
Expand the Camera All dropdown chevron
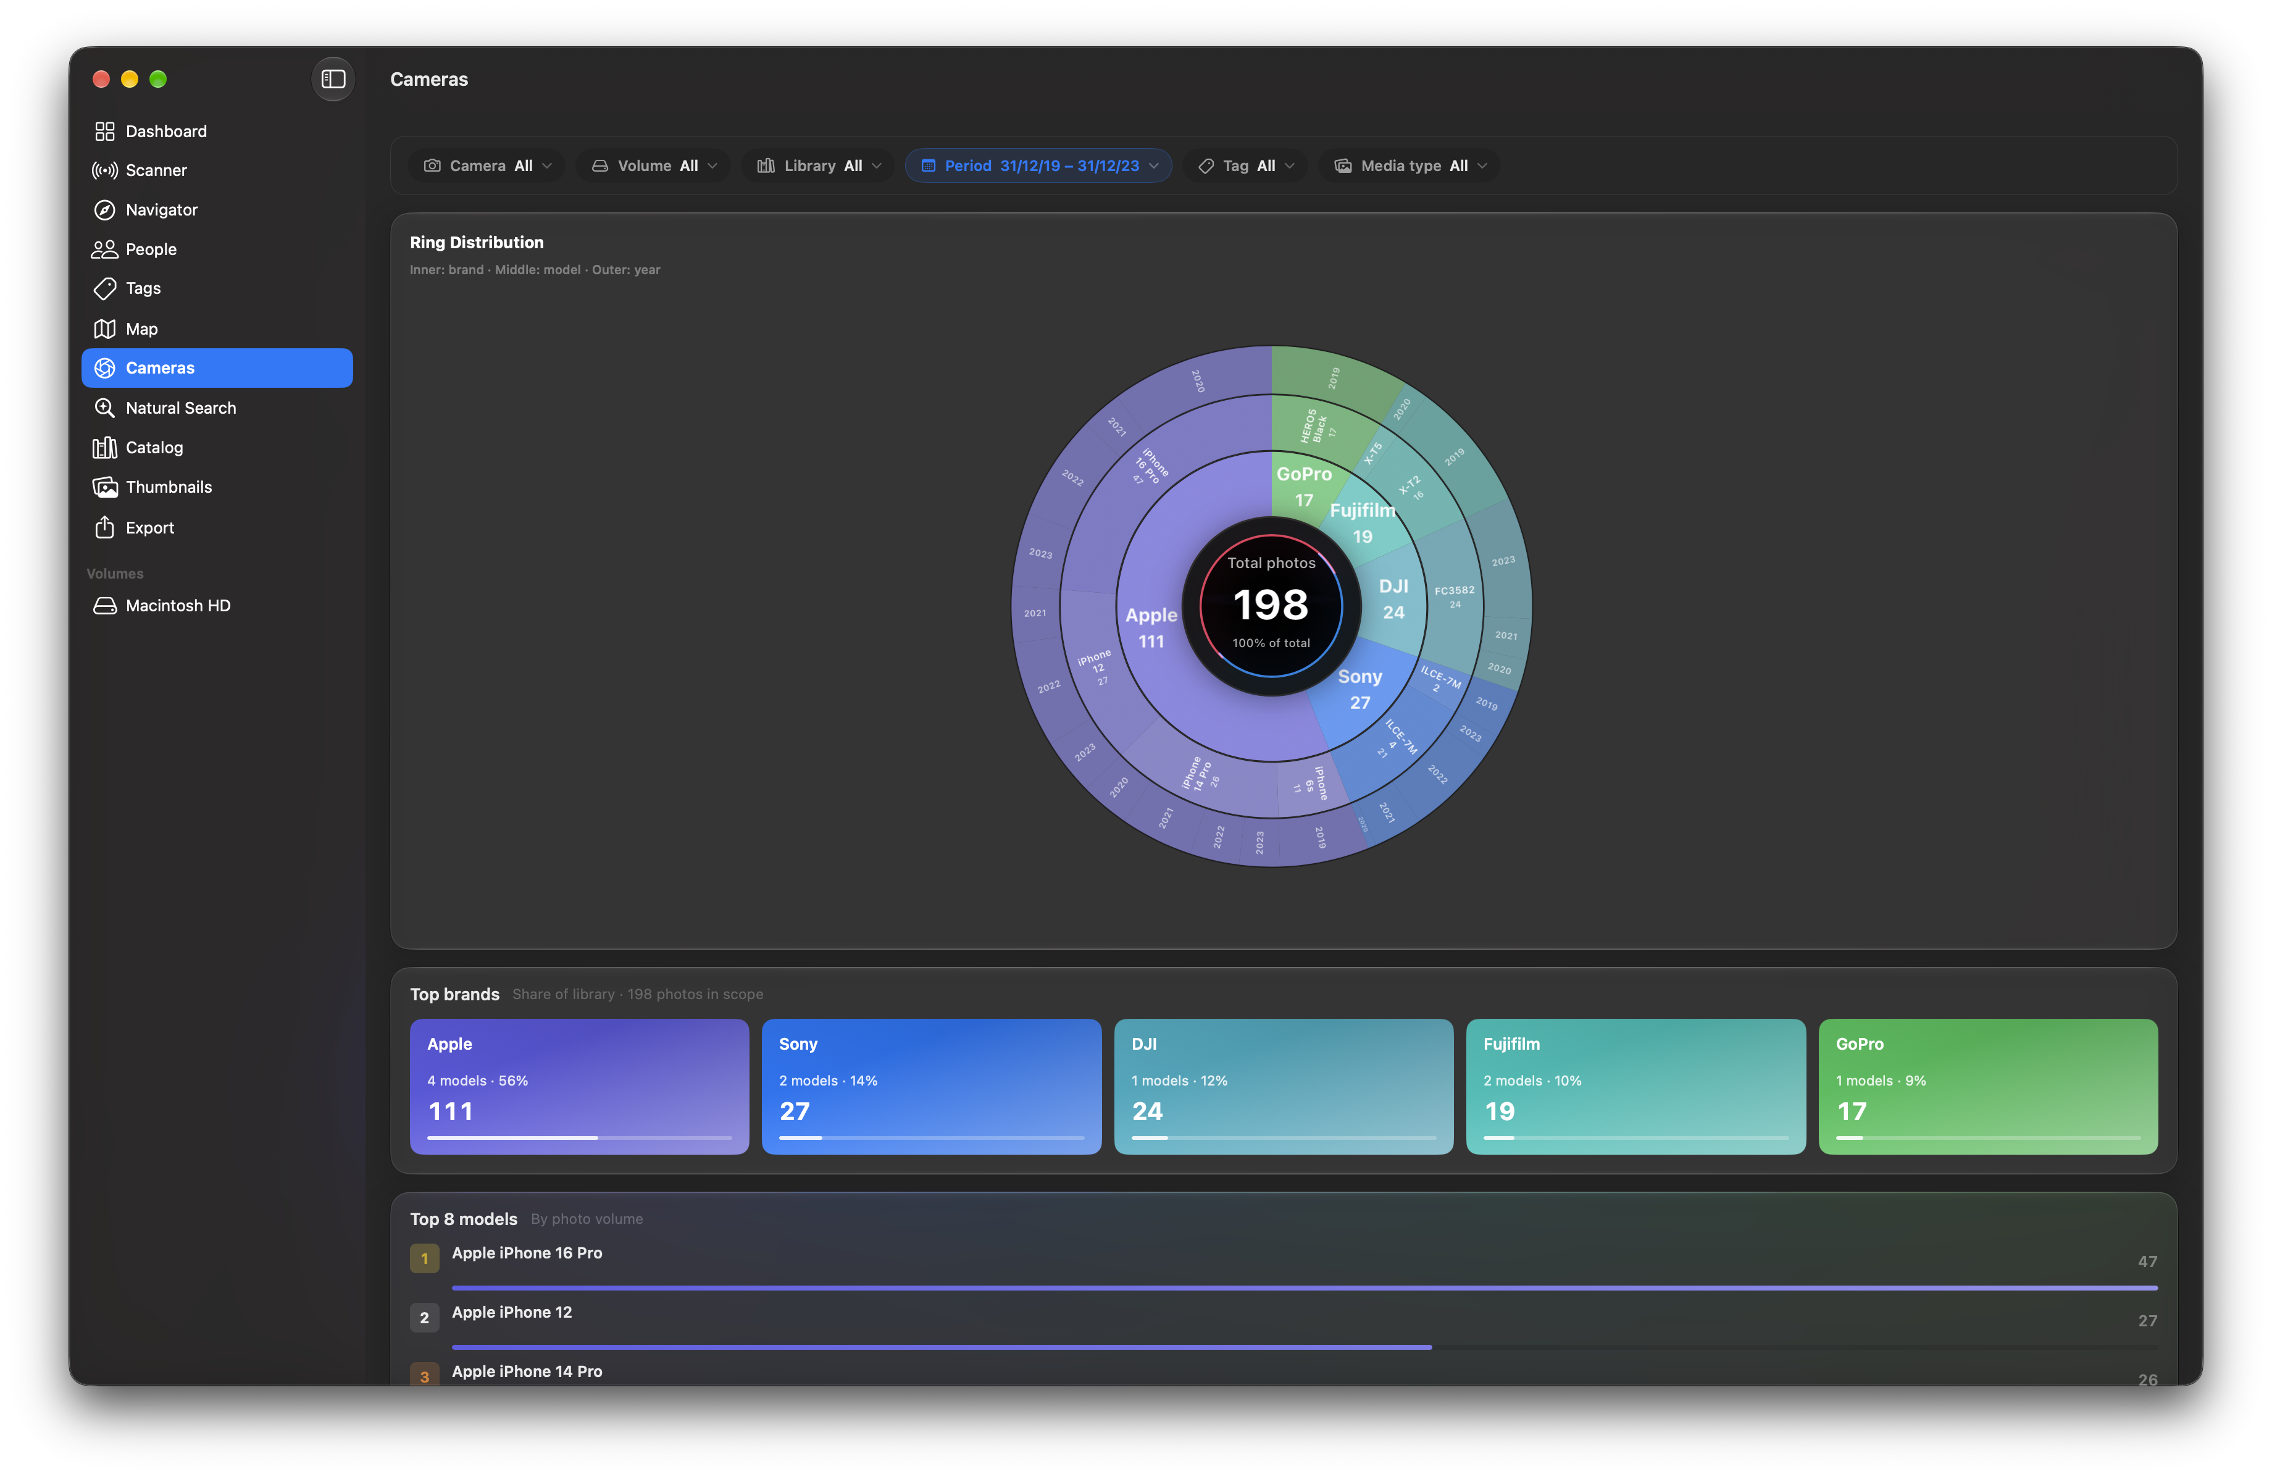coord(547,166)
